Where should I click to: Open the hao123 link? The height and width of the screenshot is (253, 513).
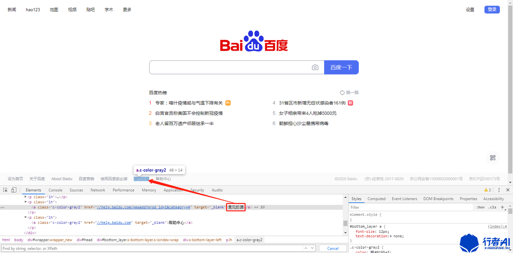32,9
